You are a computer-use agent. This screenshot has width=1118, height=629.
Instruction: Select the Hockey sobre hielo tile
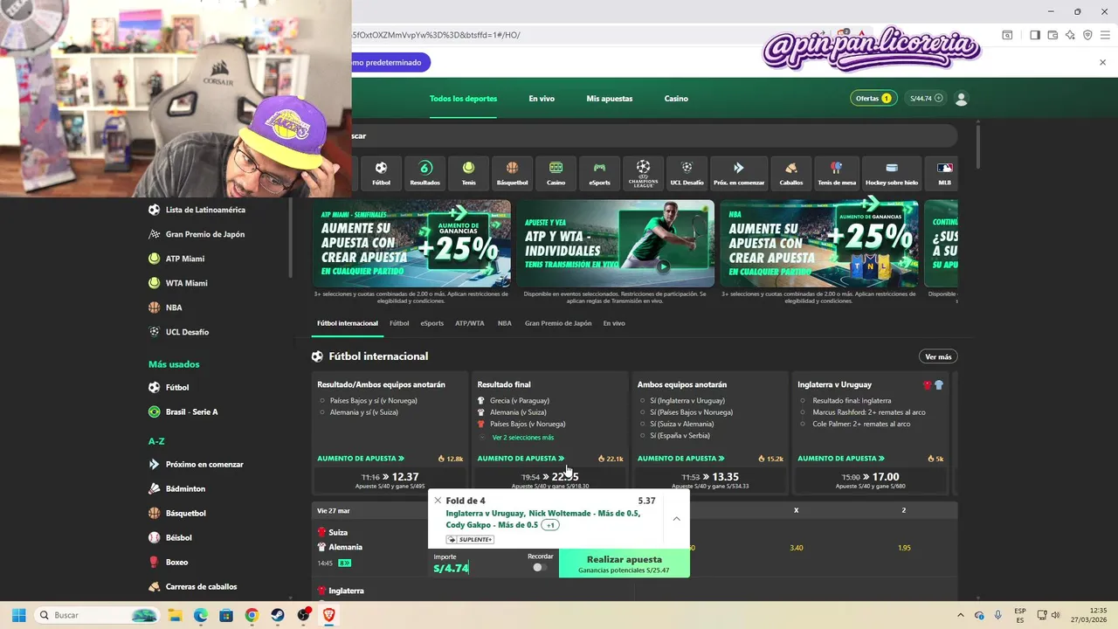click(892, 173)
